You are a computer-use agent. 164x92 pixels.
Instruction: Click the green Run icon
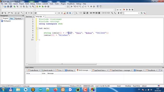coord(40,6)
